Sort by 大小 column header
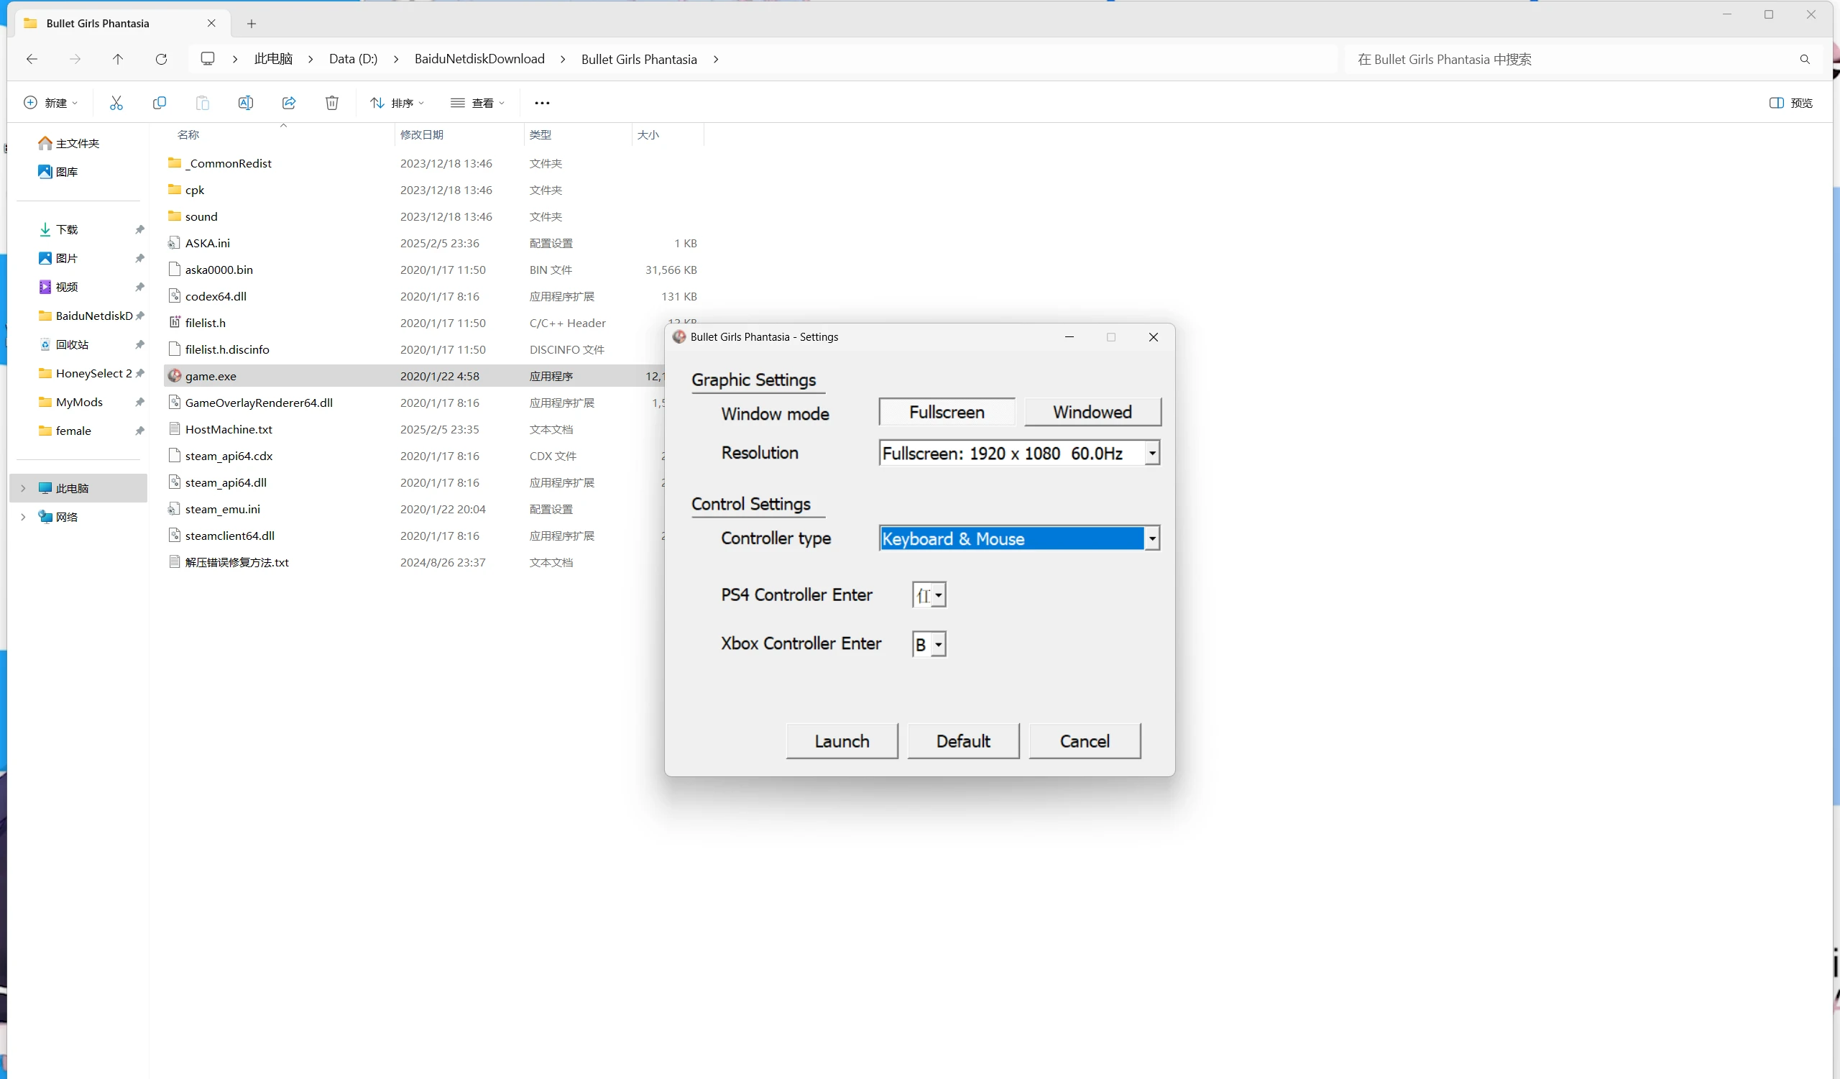This screenshot has width=1840, height=1079. point(648,134)
